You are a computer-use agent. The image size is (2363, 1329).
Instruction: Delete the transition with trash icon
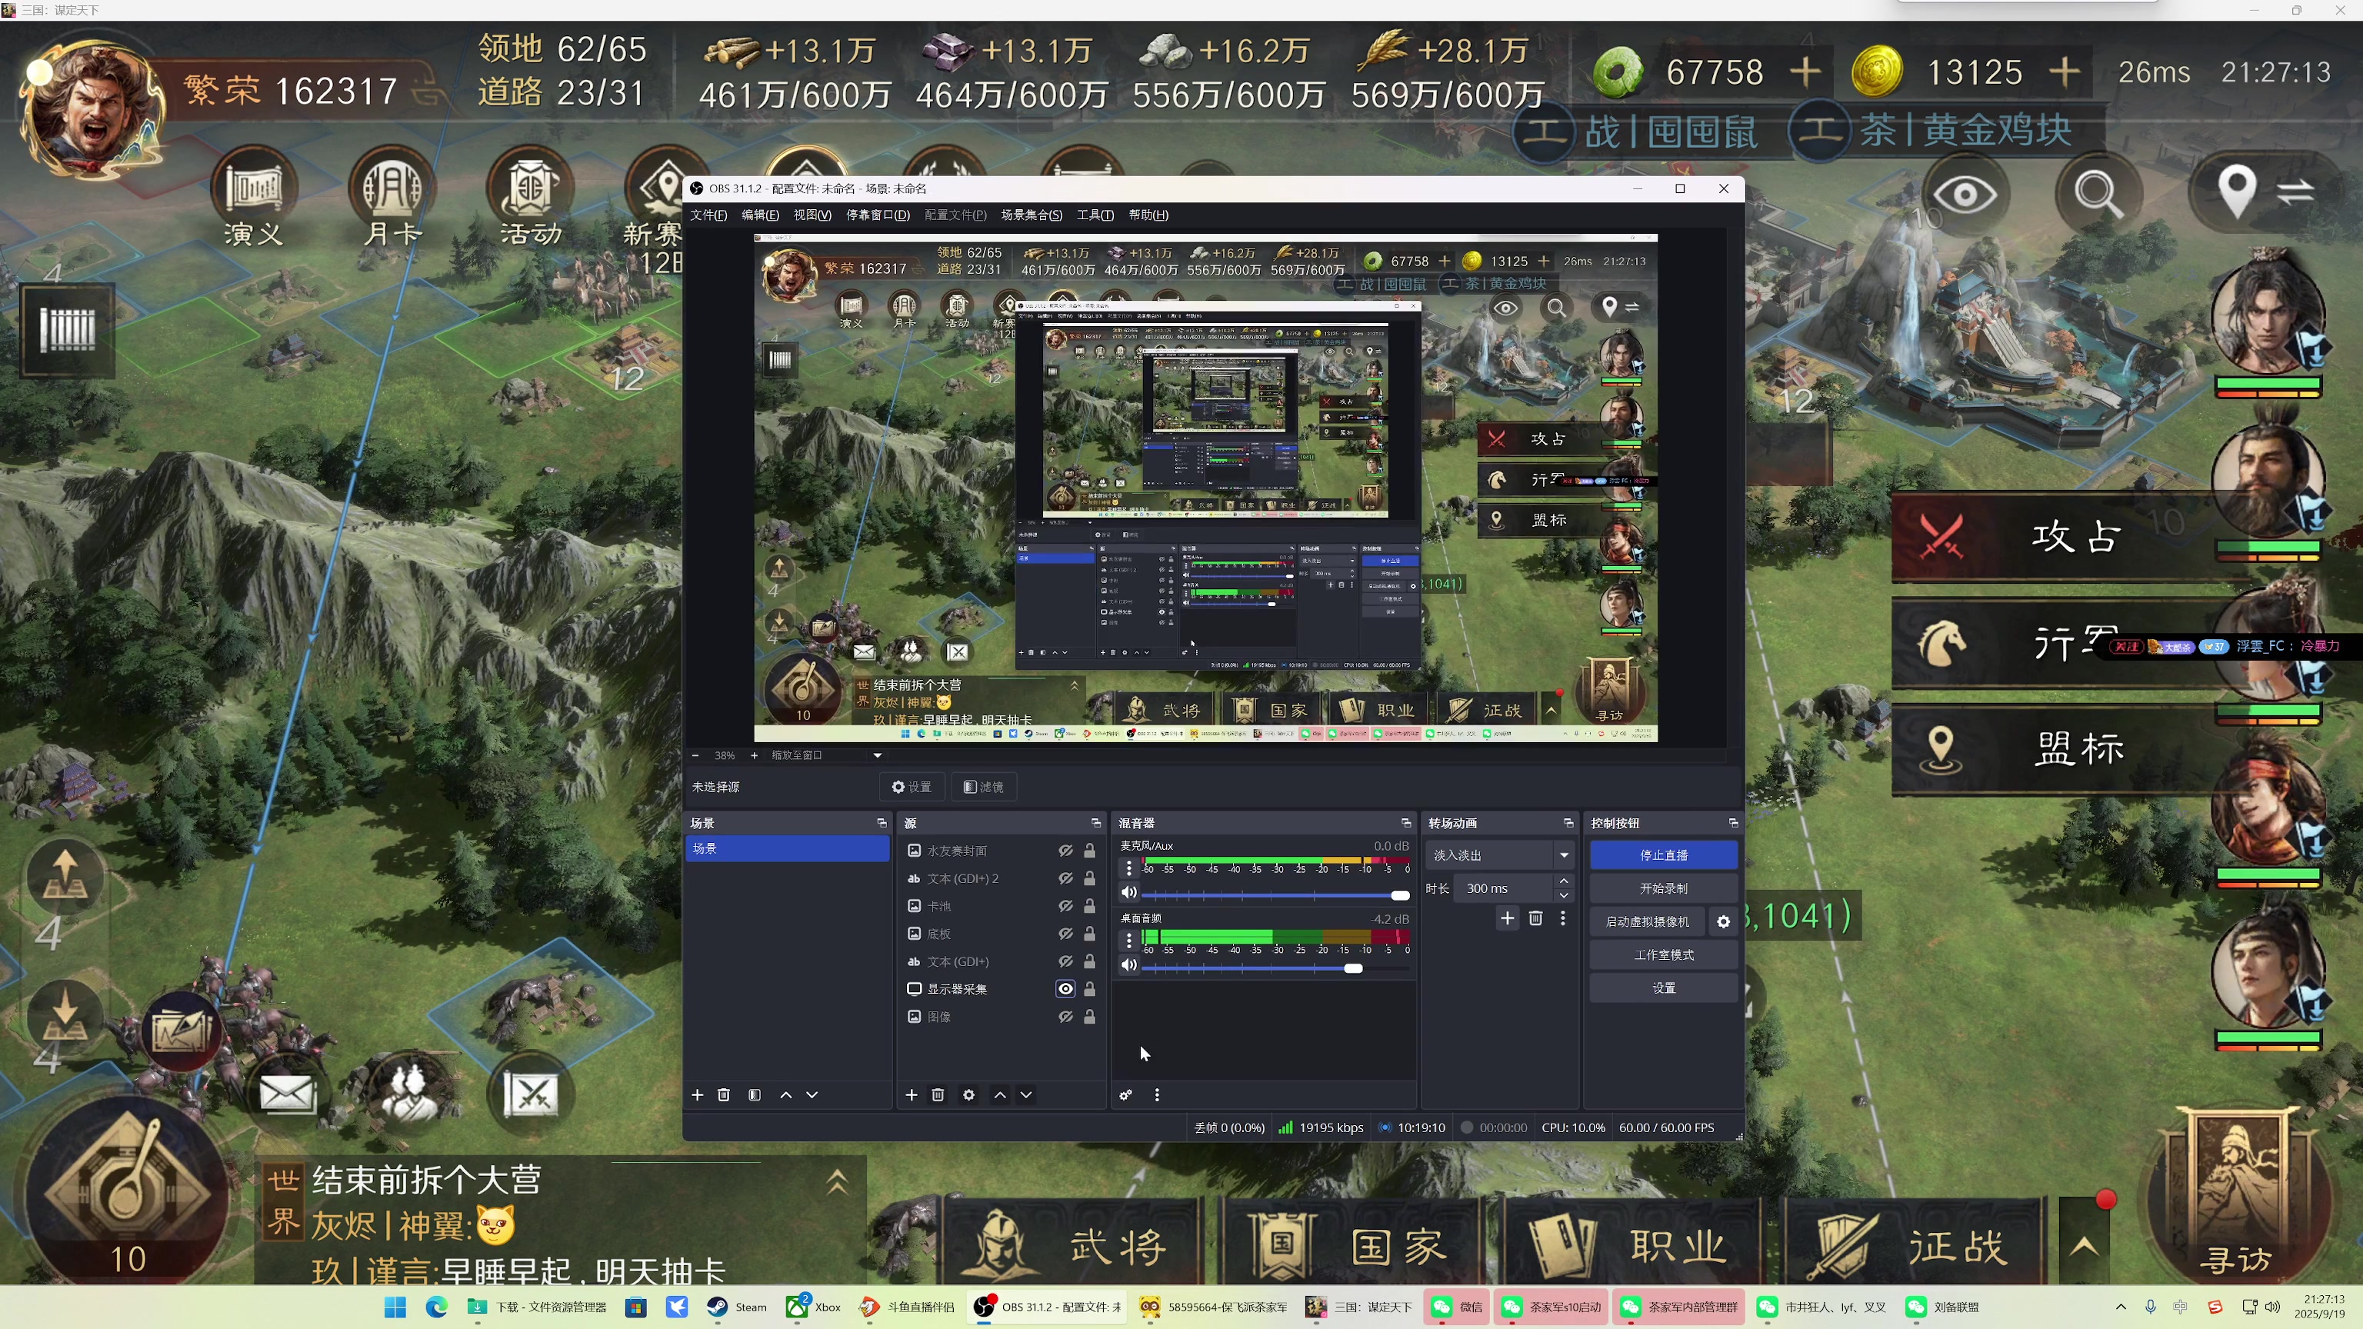point(1535,918)
